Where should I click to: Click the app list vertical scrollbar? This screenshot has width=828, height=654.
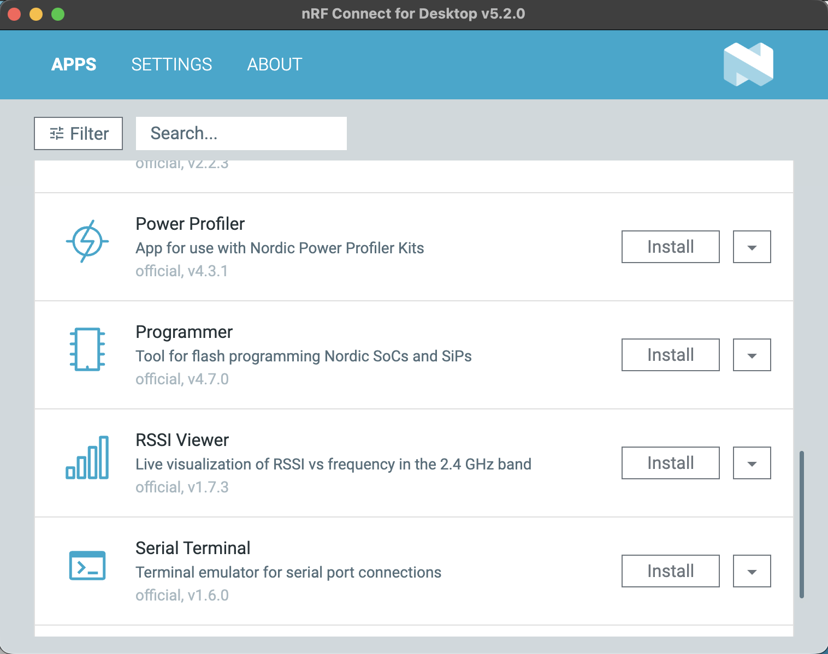pos(802,524)
